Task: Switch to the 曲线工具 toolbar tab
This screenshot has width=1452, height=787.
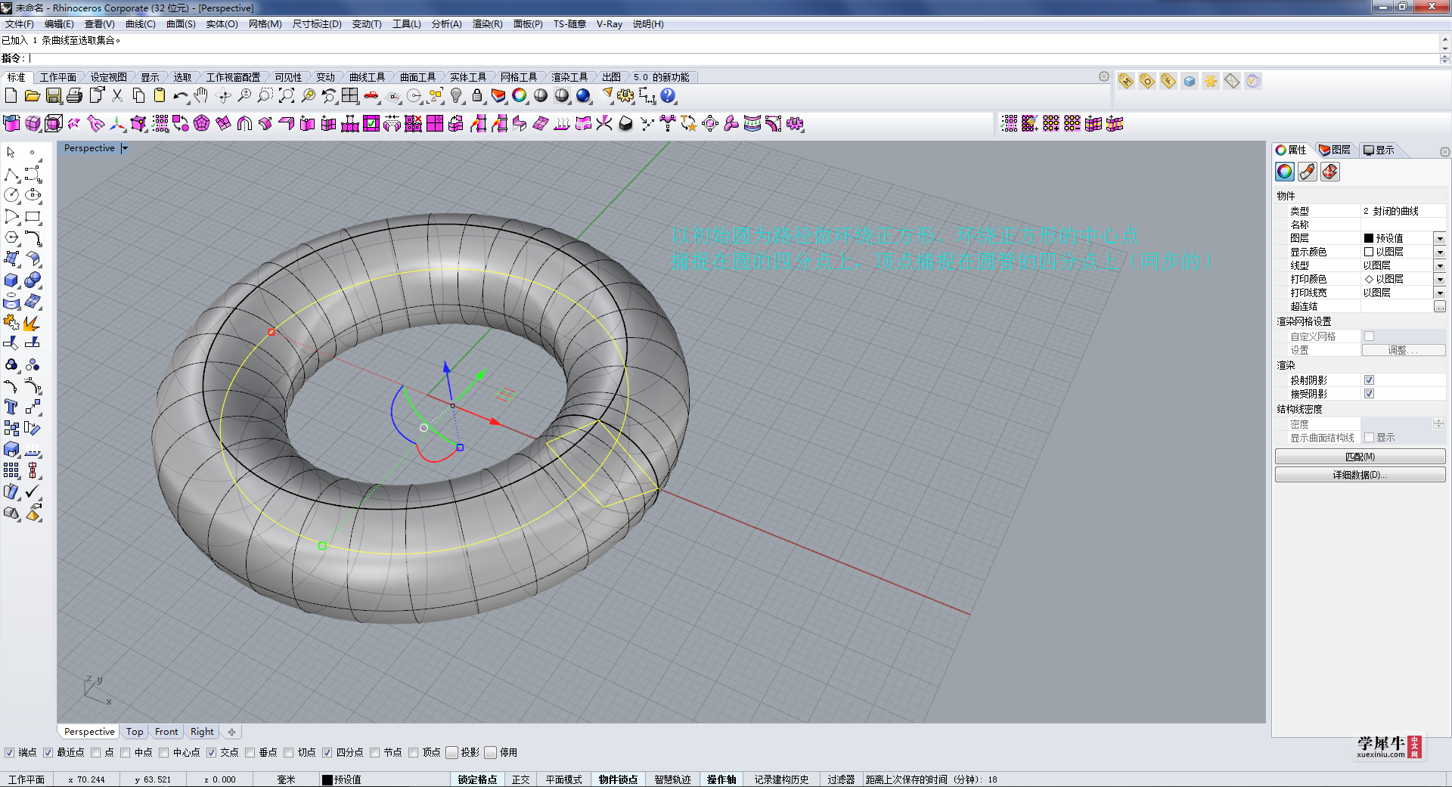Action: 367,77
